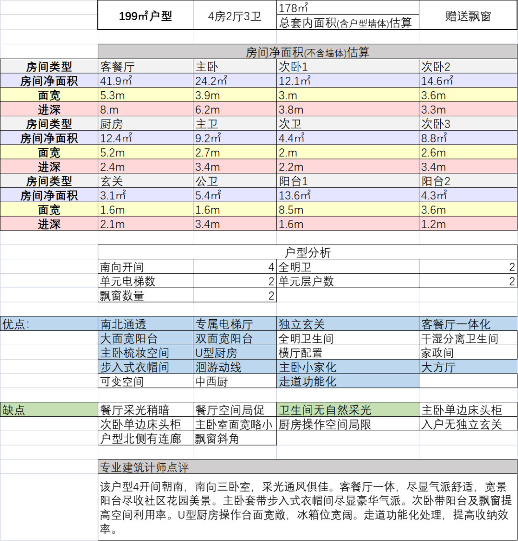Image resolution: width=518 pixels, height=541 pixels.
Task: Select the '洄游动线' cell
Action: [x=235, y=367]
